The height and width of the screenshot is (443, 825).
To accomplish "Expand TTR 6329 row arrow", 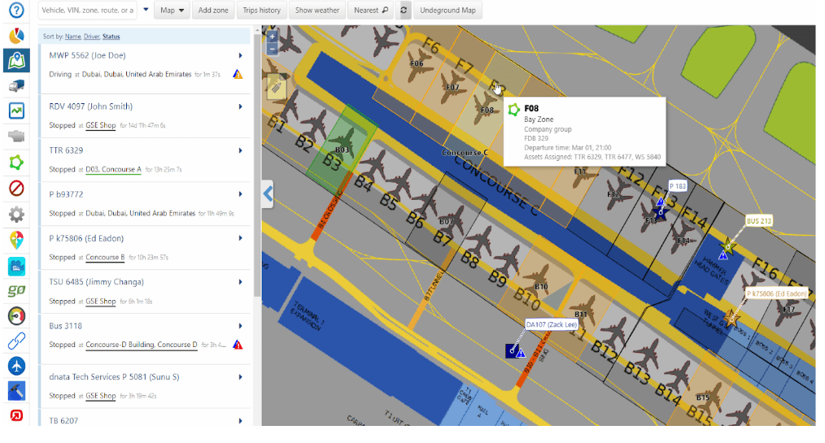I will coord(241,150).
